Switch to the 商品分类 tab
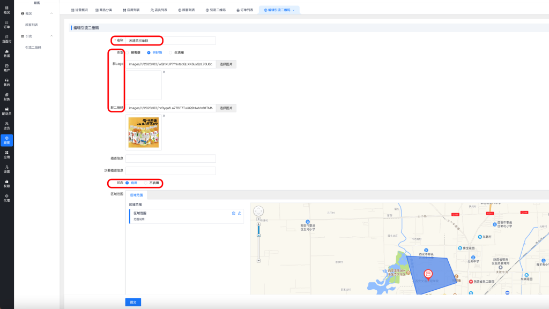Screen dimensions: 549x309 pos(103,10)
